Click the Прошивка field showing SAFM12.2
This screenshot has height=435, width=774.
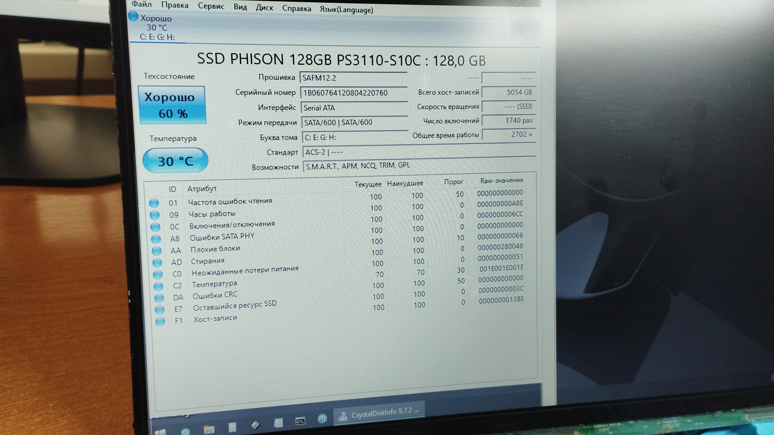353,78
